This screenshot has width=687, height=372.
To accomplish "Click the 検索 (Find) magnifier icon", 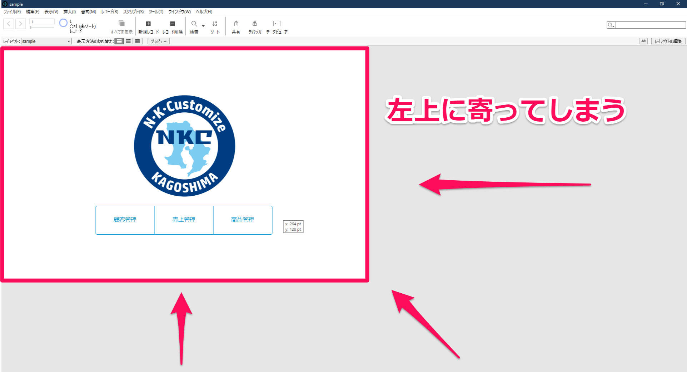I will pyautogui.click(x=194, y=24).
